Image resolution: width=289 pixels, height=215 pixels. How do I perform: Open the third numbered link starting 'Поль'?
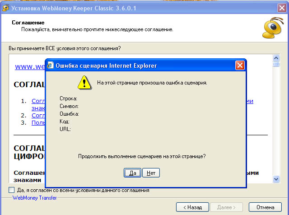pos(38,122)
